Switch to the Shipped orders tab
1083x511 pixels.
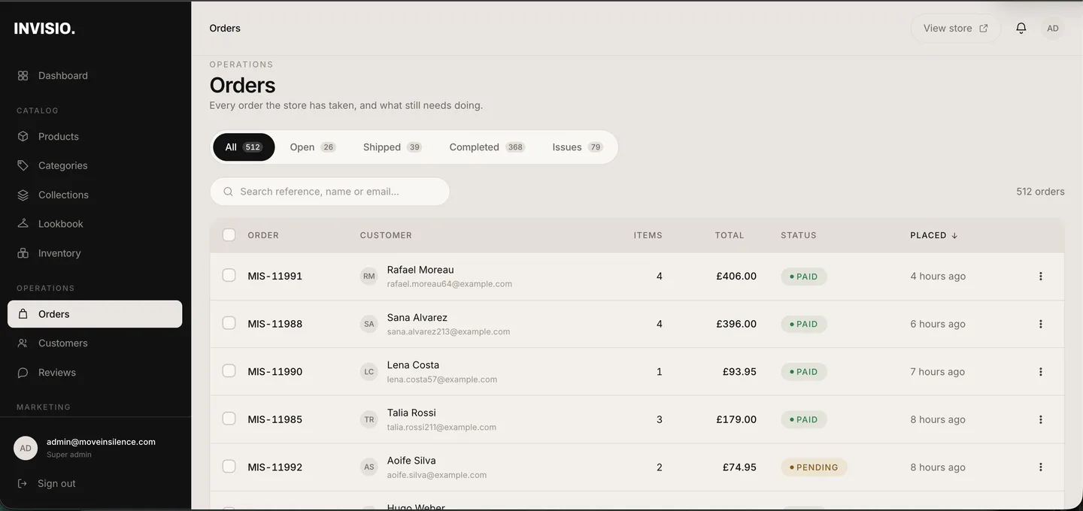point(393,147)
